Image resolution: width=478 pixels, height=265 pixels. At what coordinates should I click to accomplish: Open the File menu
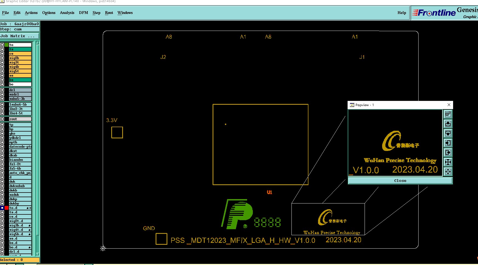(5, 13)
